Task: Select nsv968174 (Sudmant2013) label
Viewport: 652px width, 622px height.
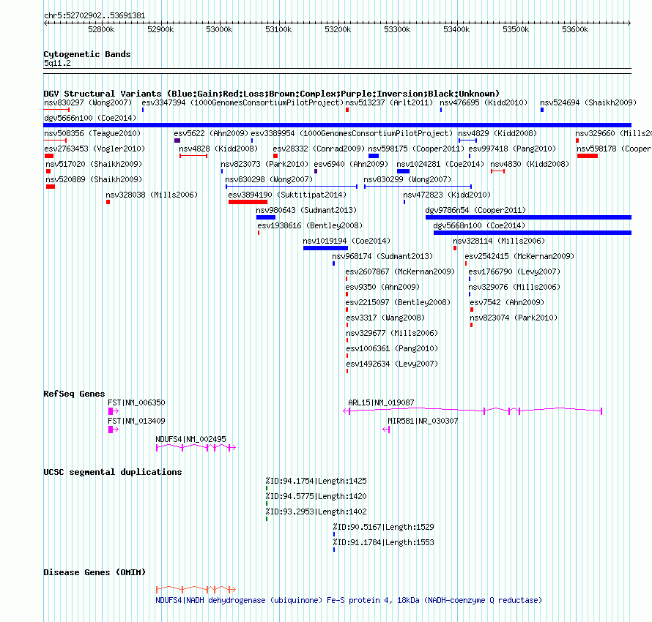Action: pos(382,256)
